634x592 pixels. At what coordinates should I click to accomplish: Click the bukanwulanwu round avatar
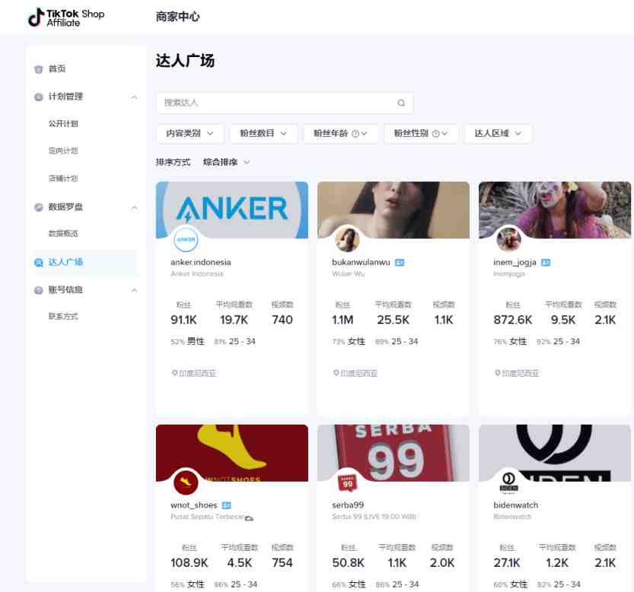pyautogui.click(x=347, y=240)
